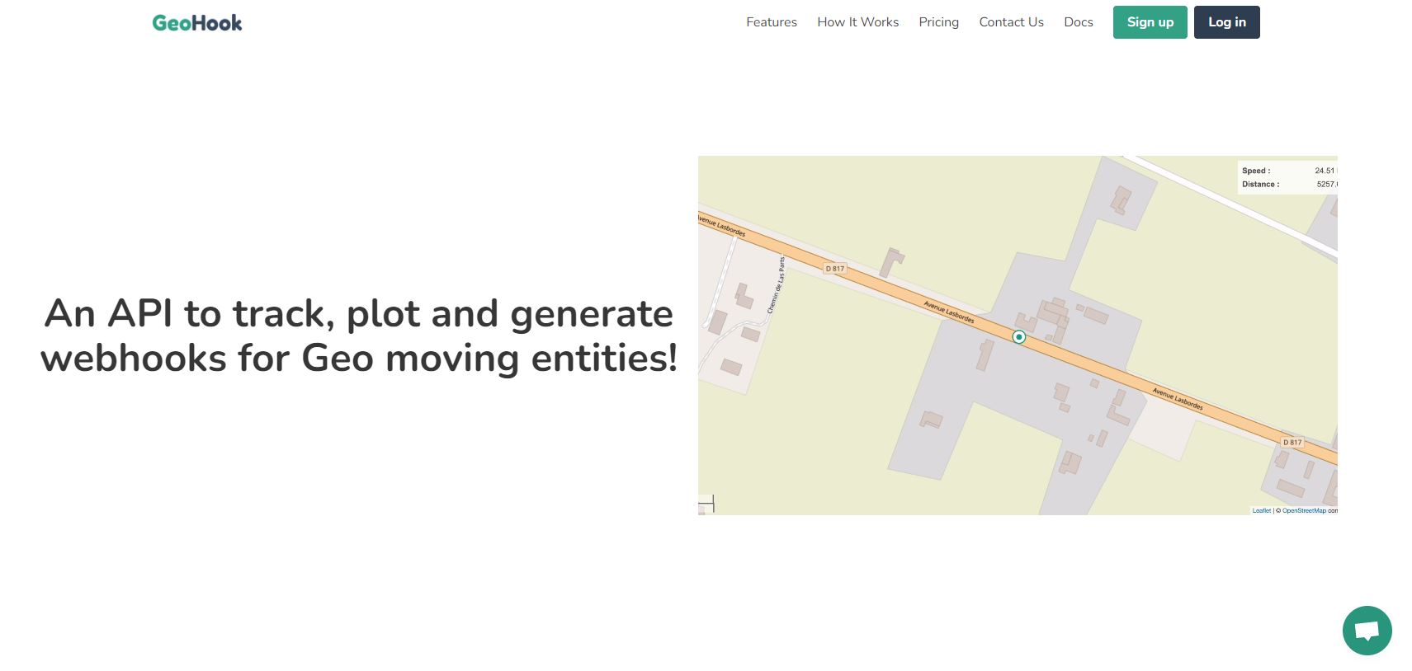Image resolution: width=1412 pixels, height=671 pixels.
Task: Open the Docs link
Action: (x=1079, y=22)
